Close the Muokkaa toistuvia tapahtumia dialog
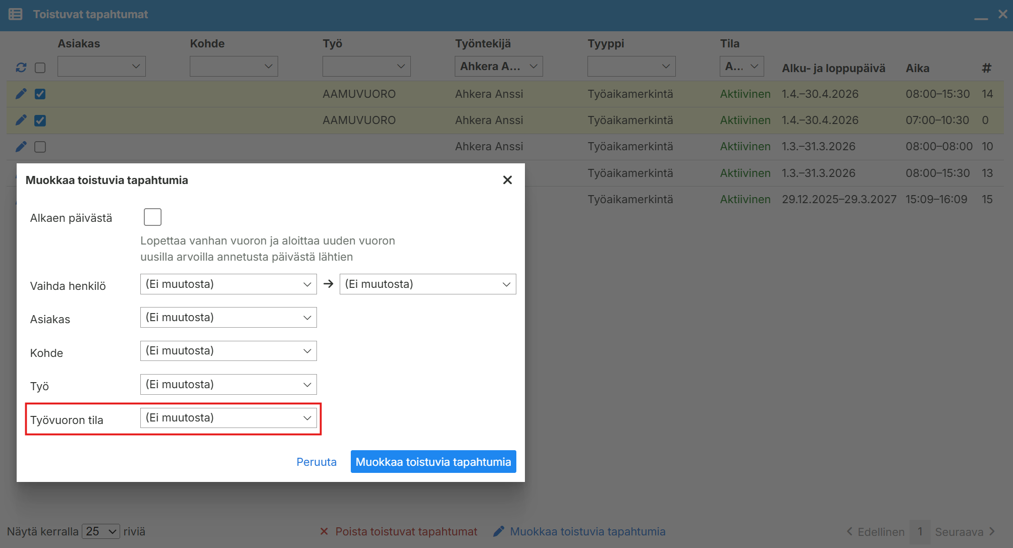1013x548 pixels. pyautogui.click(x=507, y=180)
